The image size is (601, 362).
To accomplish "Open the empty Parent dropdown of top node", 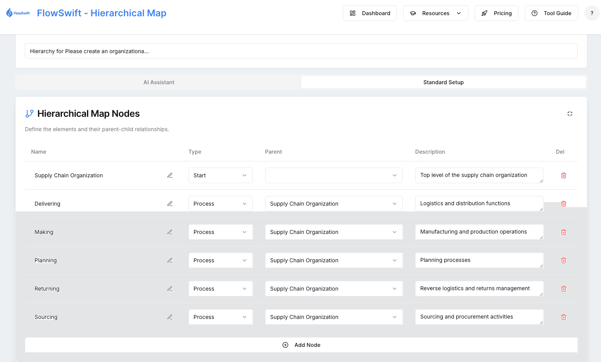I will [x=334, y=175].
